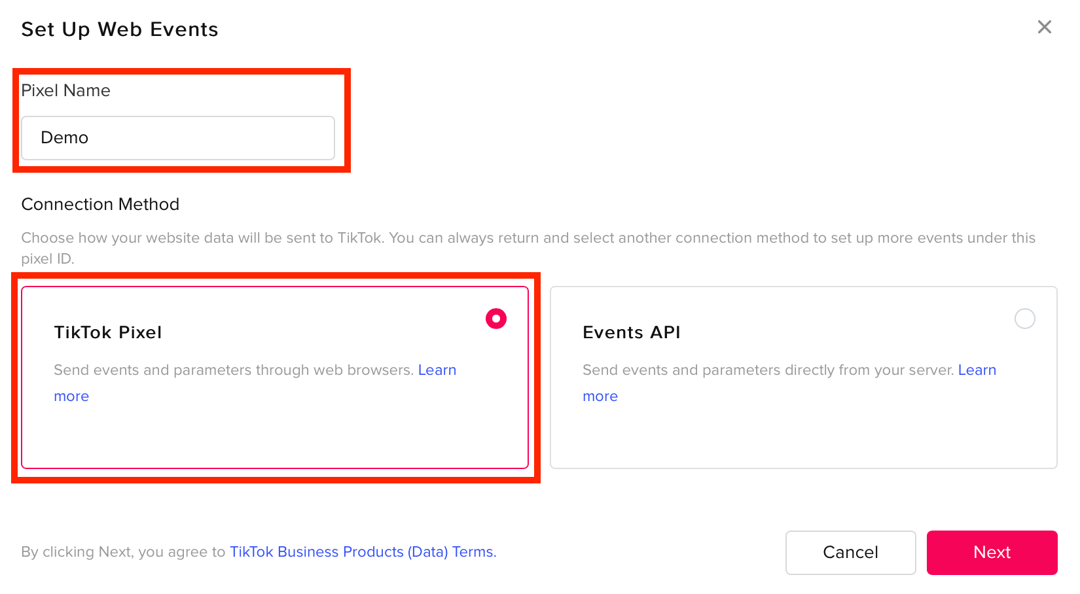Click the Set Up Web Events title
Image resolution: width=1080 pixels, height=594 pixels.
click(120, 29)
